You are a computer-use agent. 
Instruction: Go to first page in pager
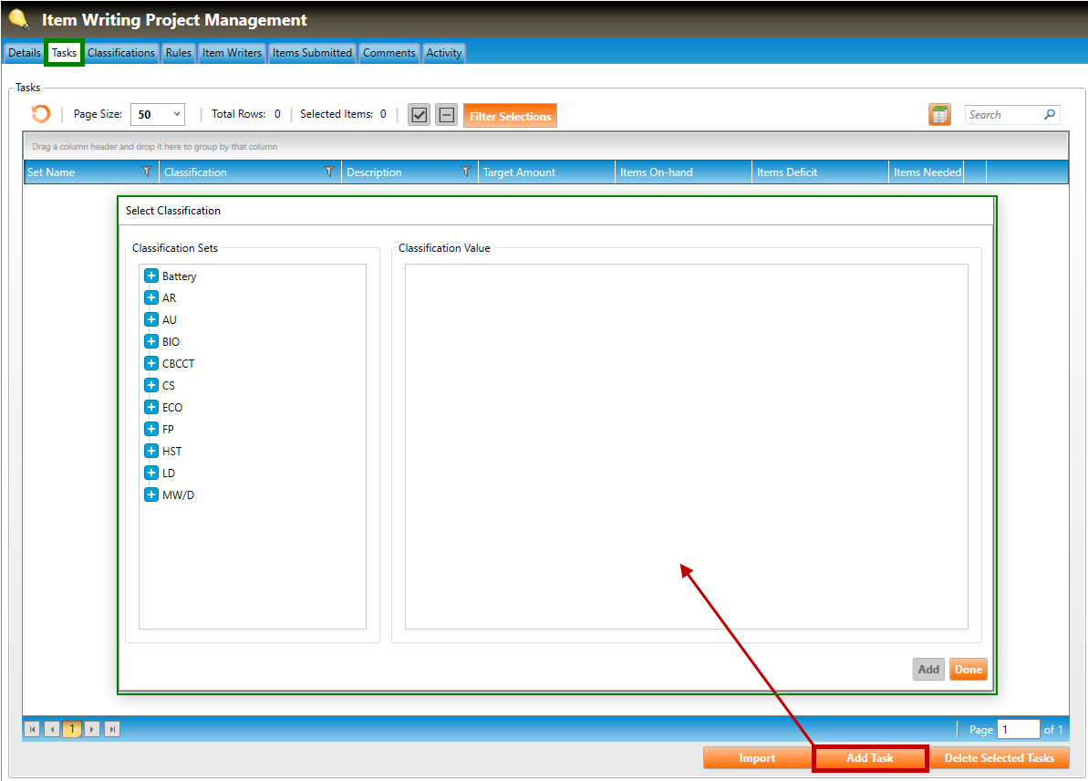click(32, 729)
